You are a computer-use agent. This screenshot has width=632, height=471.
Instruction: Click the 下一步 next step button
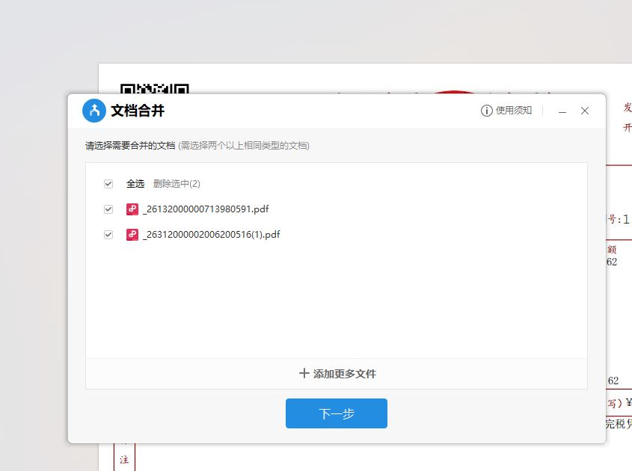click(336, 413)
